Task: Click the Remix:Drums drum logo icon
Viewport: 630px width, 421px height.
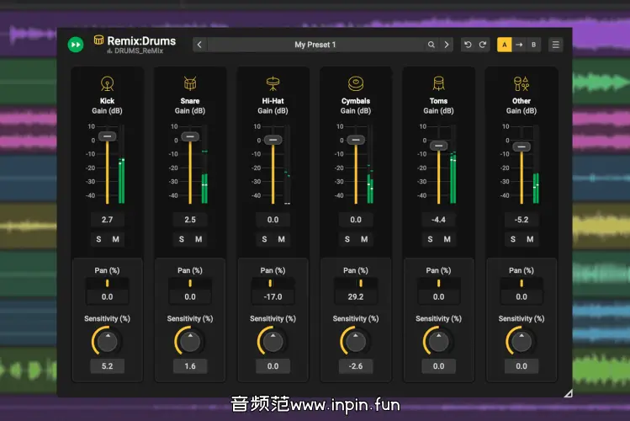Action: (98, 40)
